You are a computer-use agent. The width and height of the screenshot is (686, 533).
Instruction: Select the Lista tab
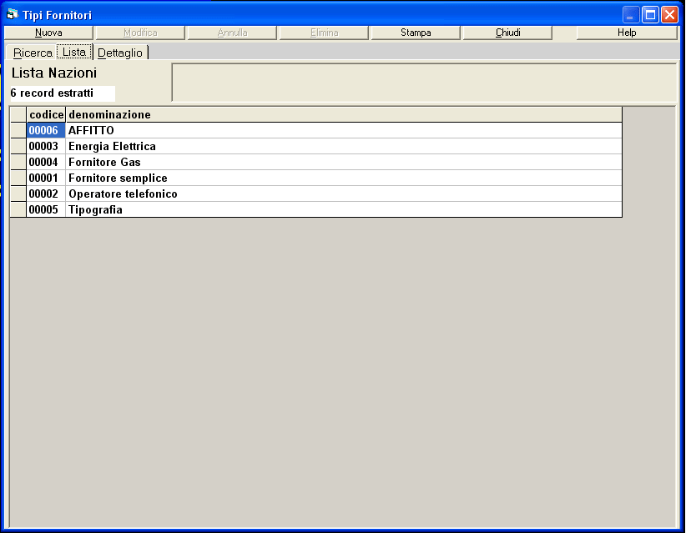[74, 52]
